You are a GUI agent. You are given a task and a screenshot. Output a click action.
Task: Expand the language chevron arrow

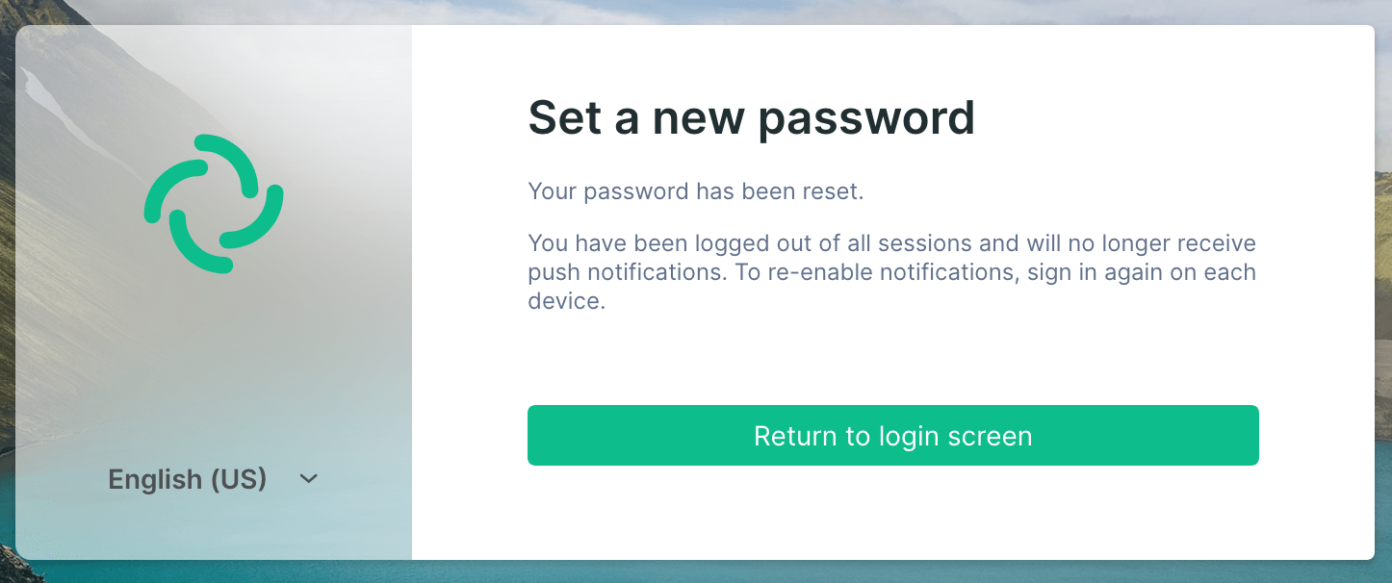point(308,478)
